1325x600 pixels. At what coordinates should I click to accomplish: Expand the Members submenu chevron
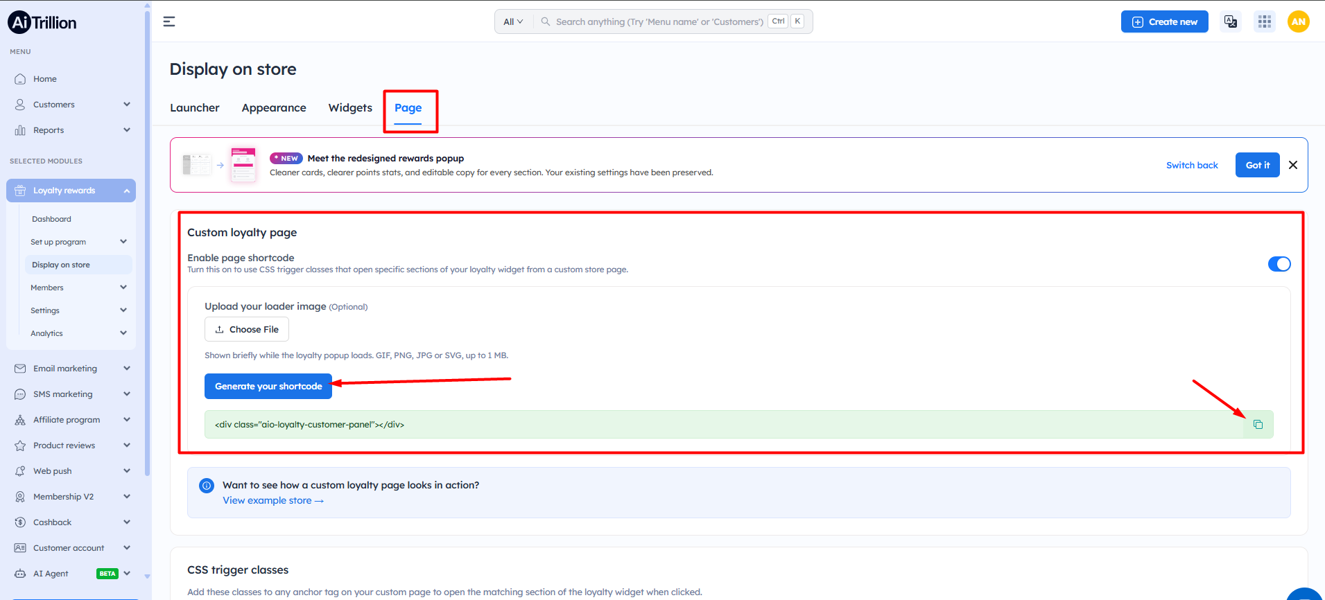pos(123,288)
